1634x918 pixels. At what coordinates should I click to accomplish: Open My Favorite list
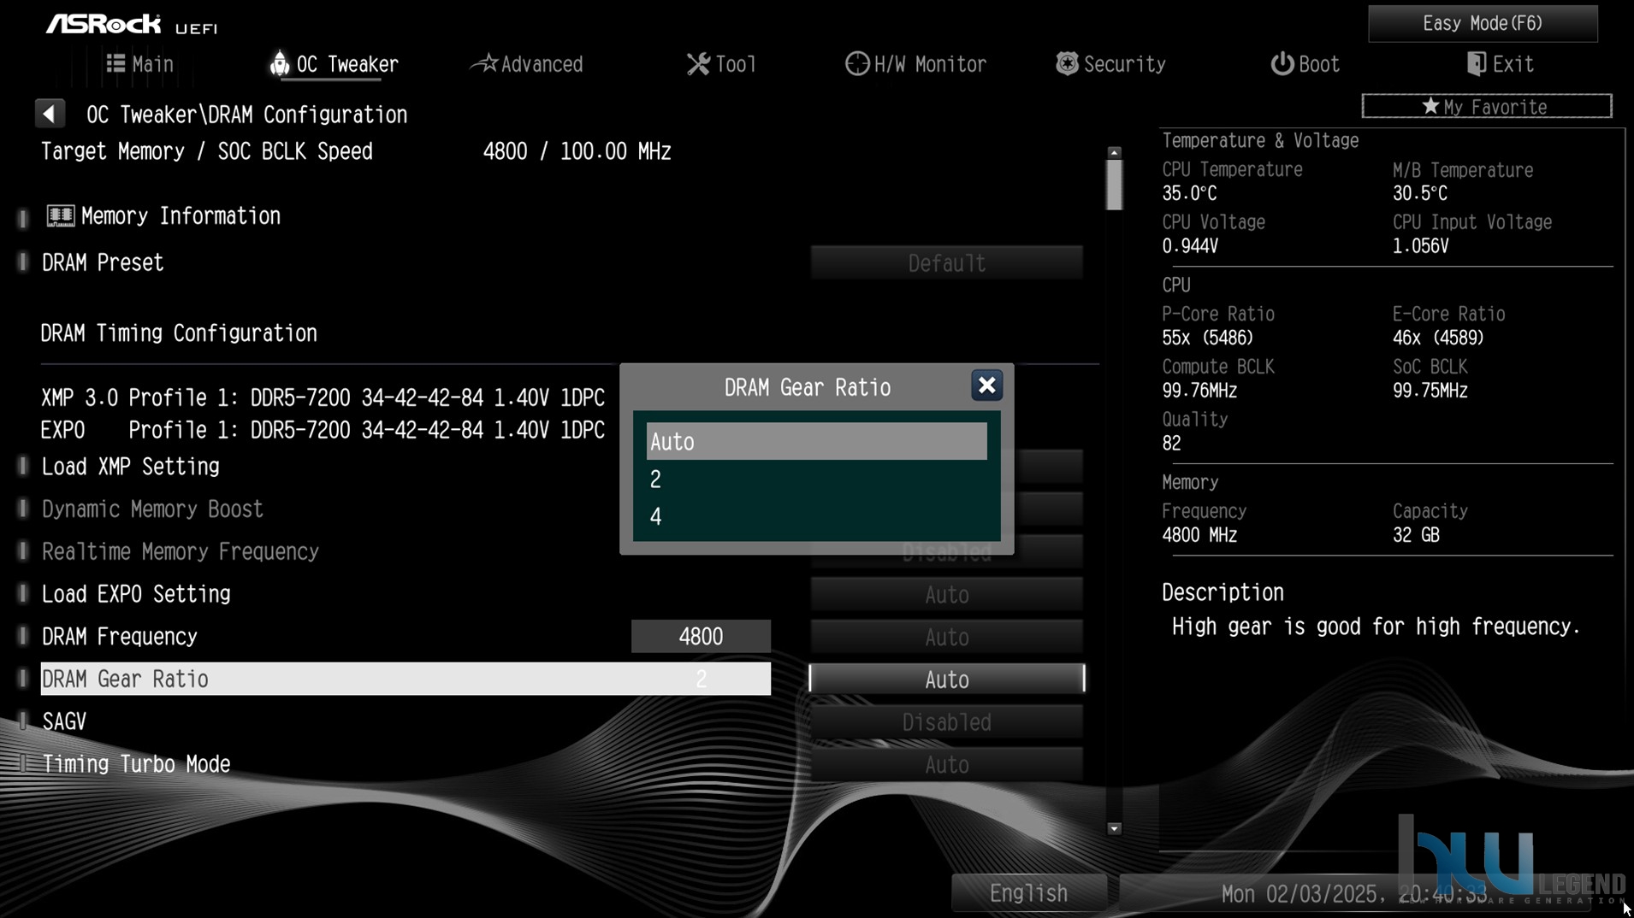click(x=1486, y=107)
